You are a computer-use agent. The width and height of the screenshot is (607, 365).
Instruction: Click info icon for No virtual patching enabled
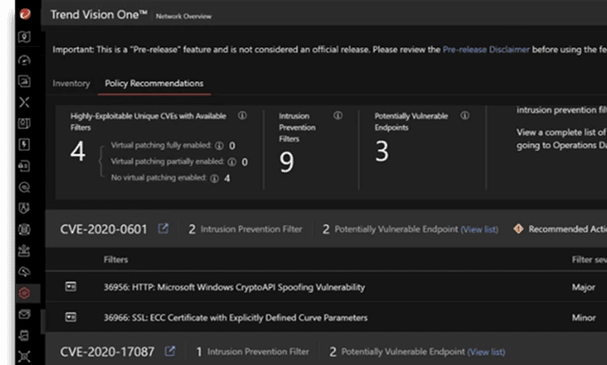coord(215,178)
